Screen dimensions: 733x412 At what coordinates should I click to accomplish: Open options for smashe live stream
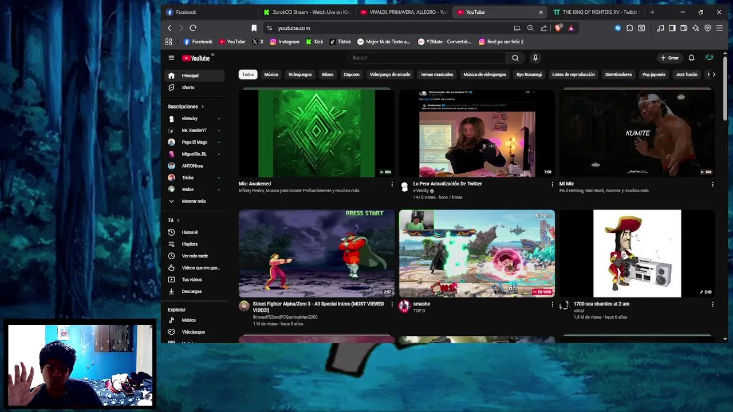(x=552, y=304)
